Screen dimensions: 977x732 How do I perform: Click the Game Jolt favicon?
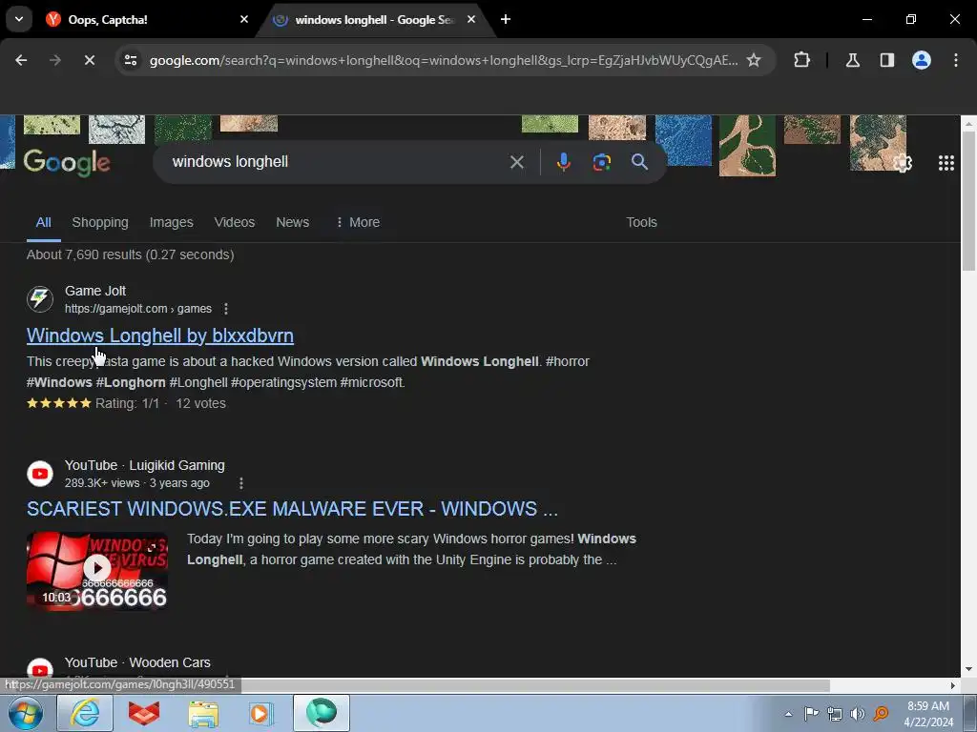click(x=40, y=299)
